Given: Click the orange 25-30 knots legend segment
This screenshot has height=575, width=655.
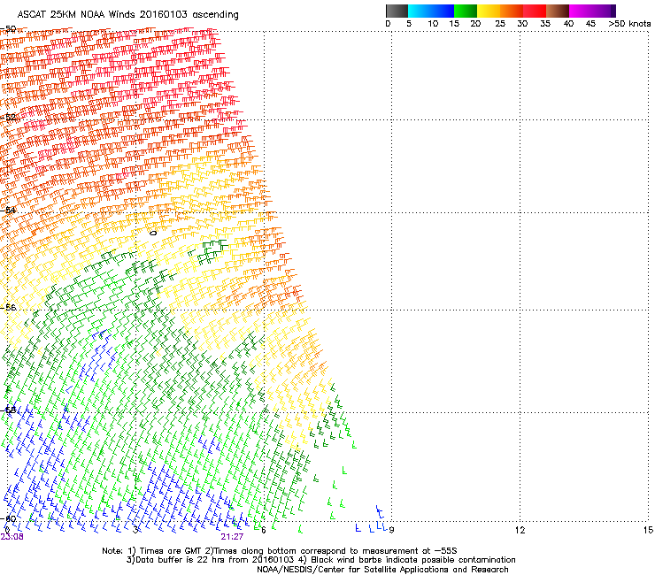Looking at the screenshot, I should pyautogui.click(x=512, y=11).
